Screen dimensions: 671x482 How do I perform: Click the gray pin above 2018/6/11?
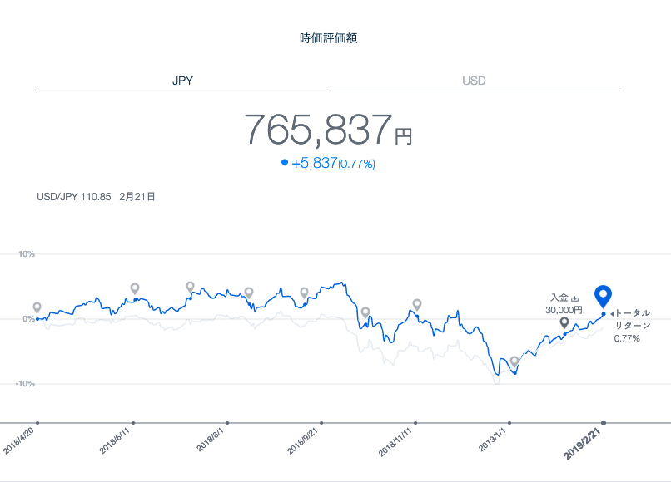135,288
